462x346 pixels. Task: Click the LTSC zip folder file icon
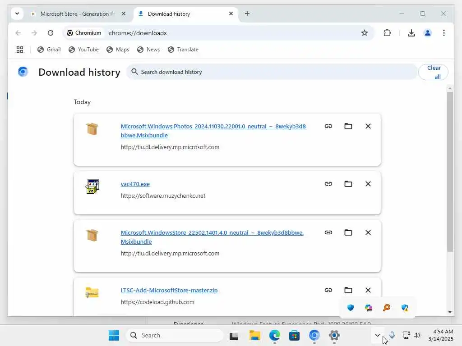[x=92, y=292]
